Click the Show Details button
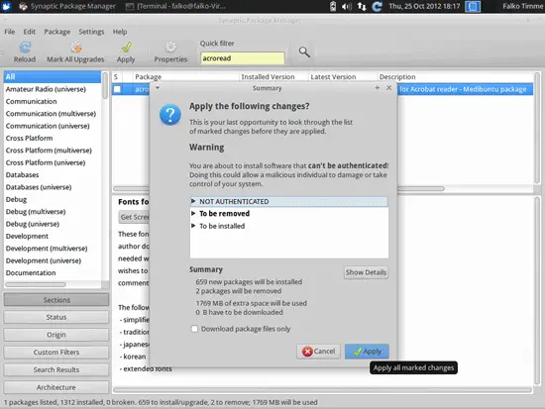 [366, 272]
